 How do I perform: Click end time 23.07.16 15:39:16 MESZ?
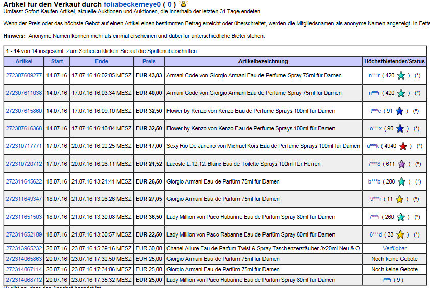point(102,248)
